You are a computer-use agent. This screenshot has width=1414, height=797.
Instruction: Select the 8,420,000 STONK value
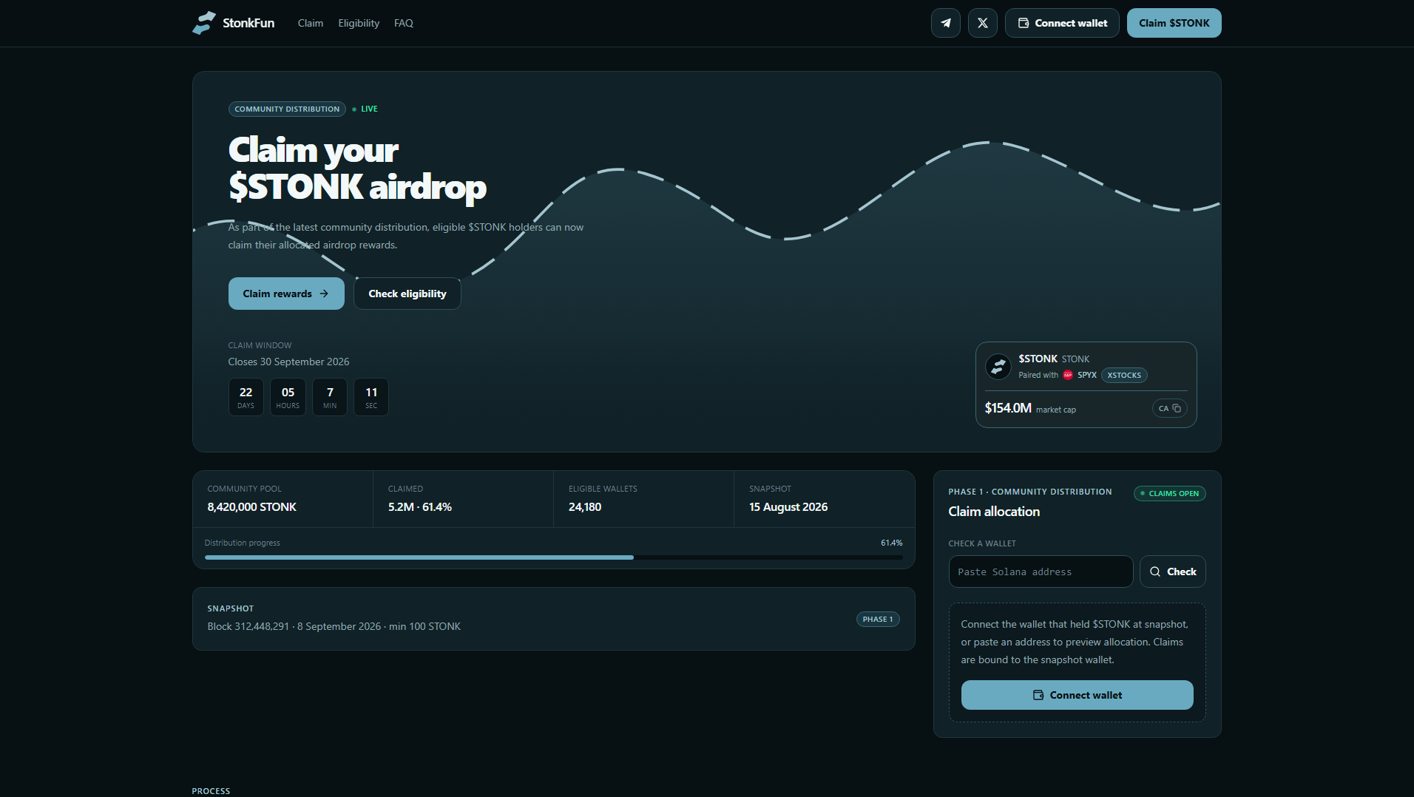[x=251, y=507]
